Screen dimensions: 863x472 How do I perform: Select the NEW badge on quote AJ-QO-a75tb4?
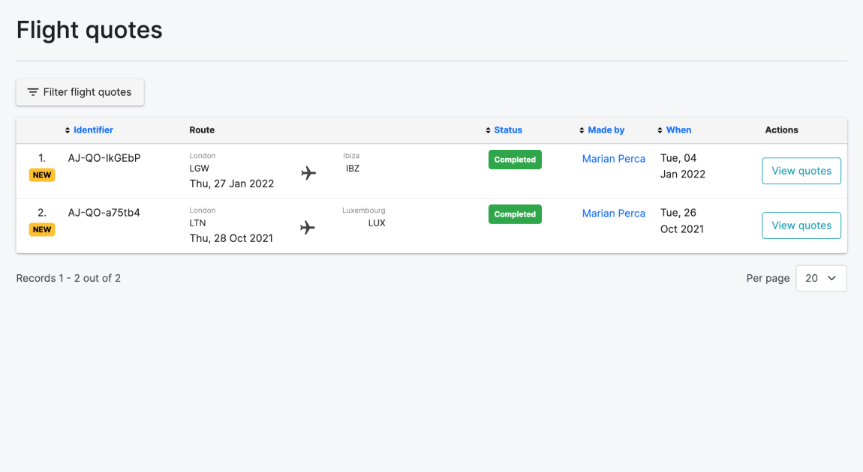(42, 230)
